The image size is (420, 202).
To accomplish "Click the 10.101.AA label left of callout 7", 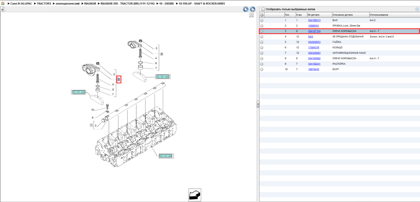I will pos(79,92).
